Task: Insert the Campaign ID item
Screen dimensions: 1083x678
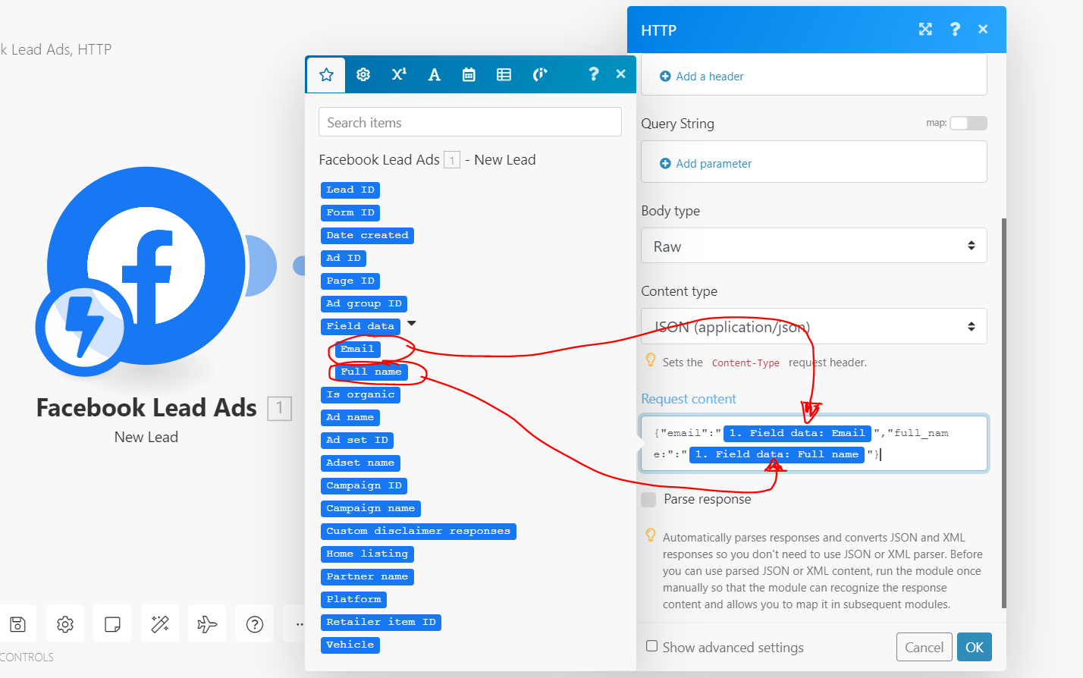Action: 363,486
